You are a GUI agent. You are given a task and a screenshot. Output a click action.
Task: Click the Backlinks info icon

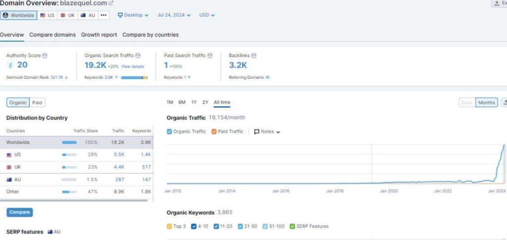[x=254, y=56]
